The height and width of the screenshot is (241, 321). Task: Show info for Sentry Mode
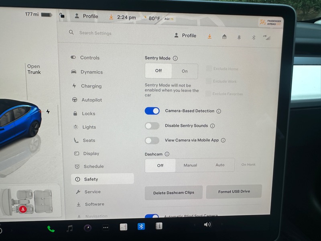(x=175, y=58)
